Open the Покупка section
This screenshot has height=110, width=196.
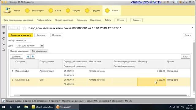73,11
